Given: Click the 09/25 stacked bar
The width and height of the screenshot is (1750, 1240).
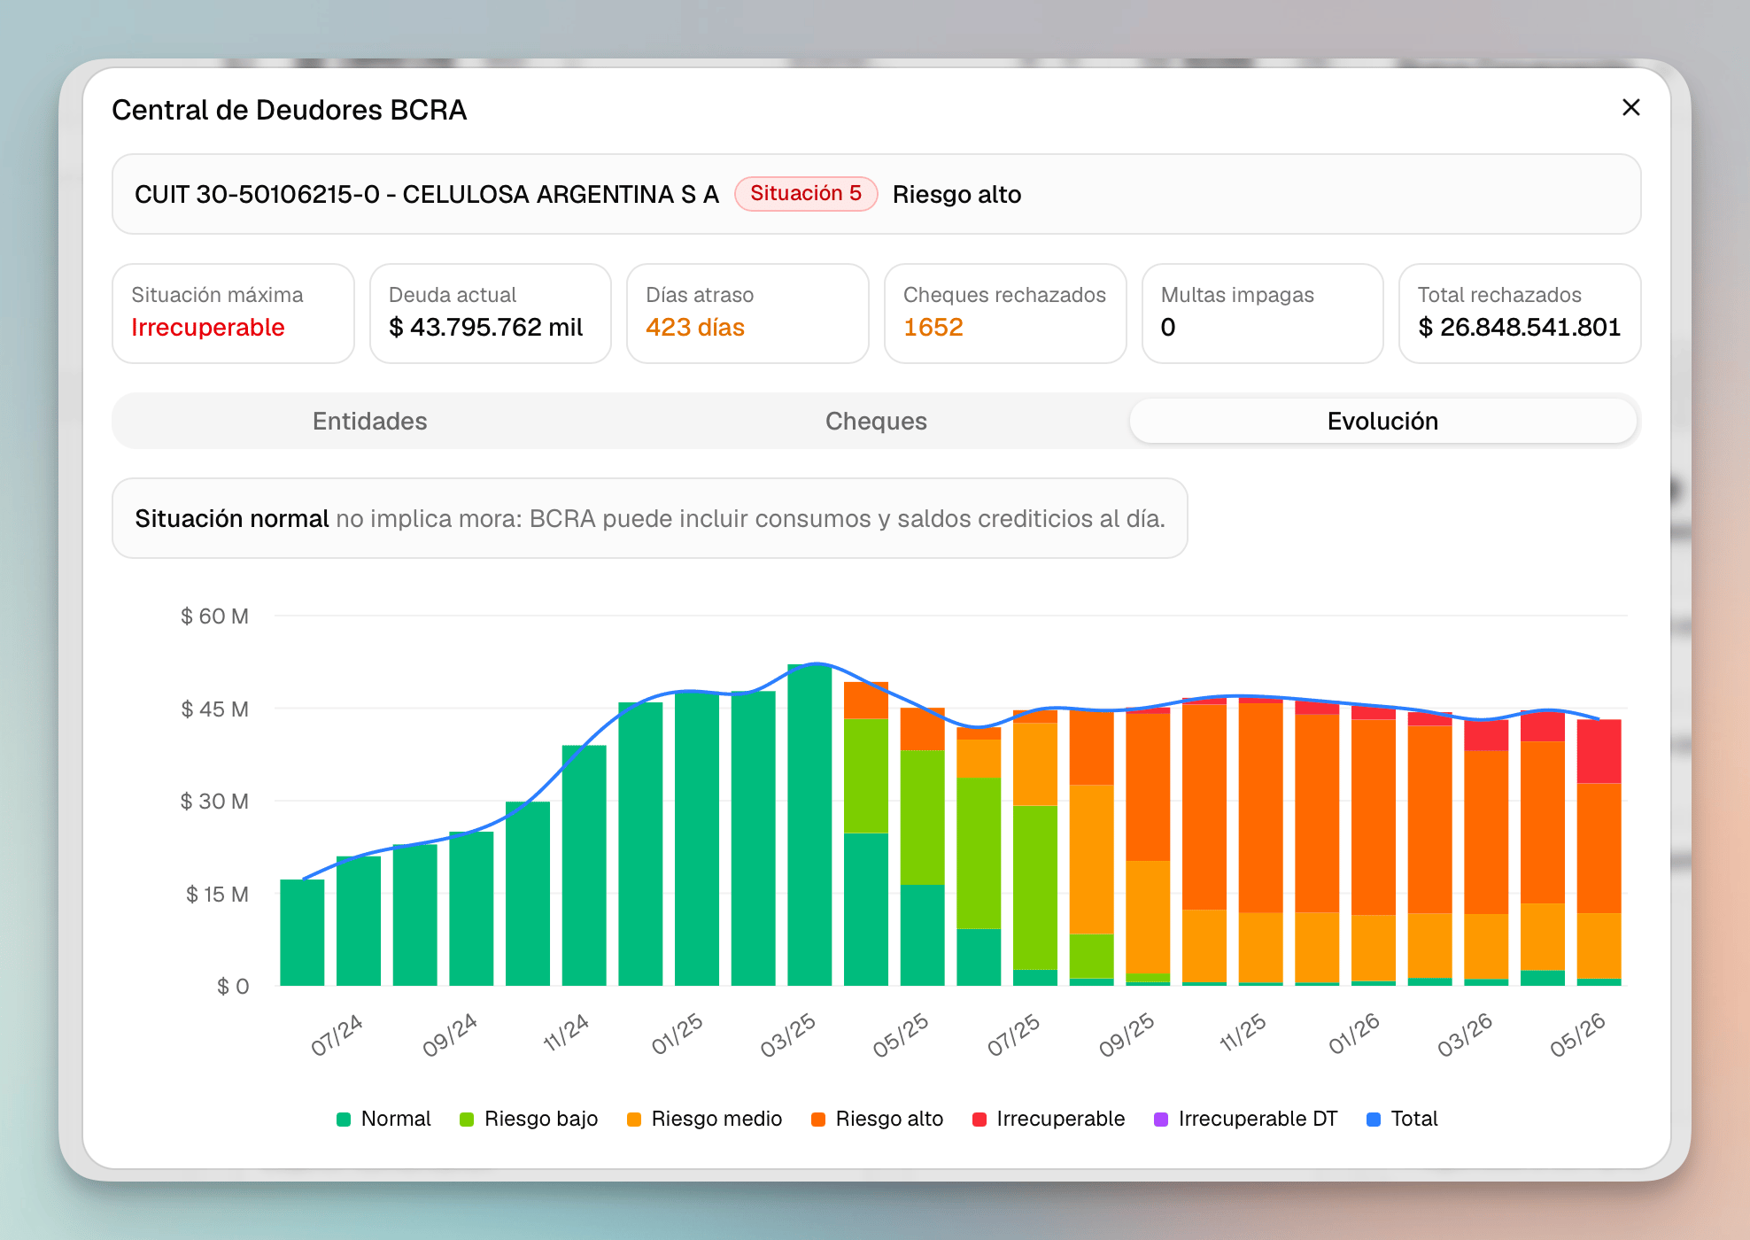Looking at the screenshot, I should click(1148, 847).
